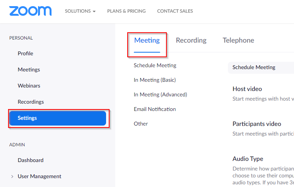Open Plans & Pricing page
The height and width of the screenshot is (187, 294).
pos(126,11)
